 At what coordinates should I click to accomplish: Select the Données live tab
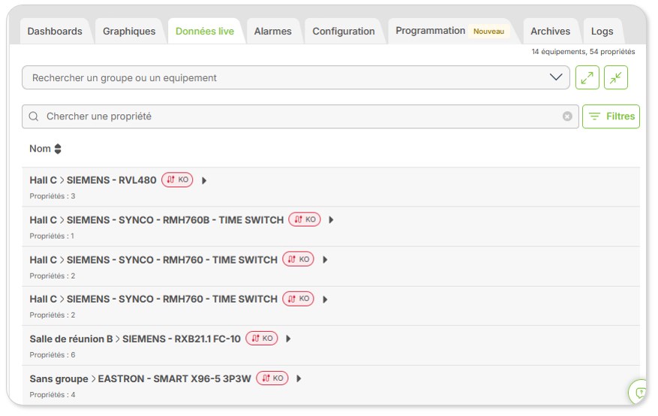(x=205, y=31)
